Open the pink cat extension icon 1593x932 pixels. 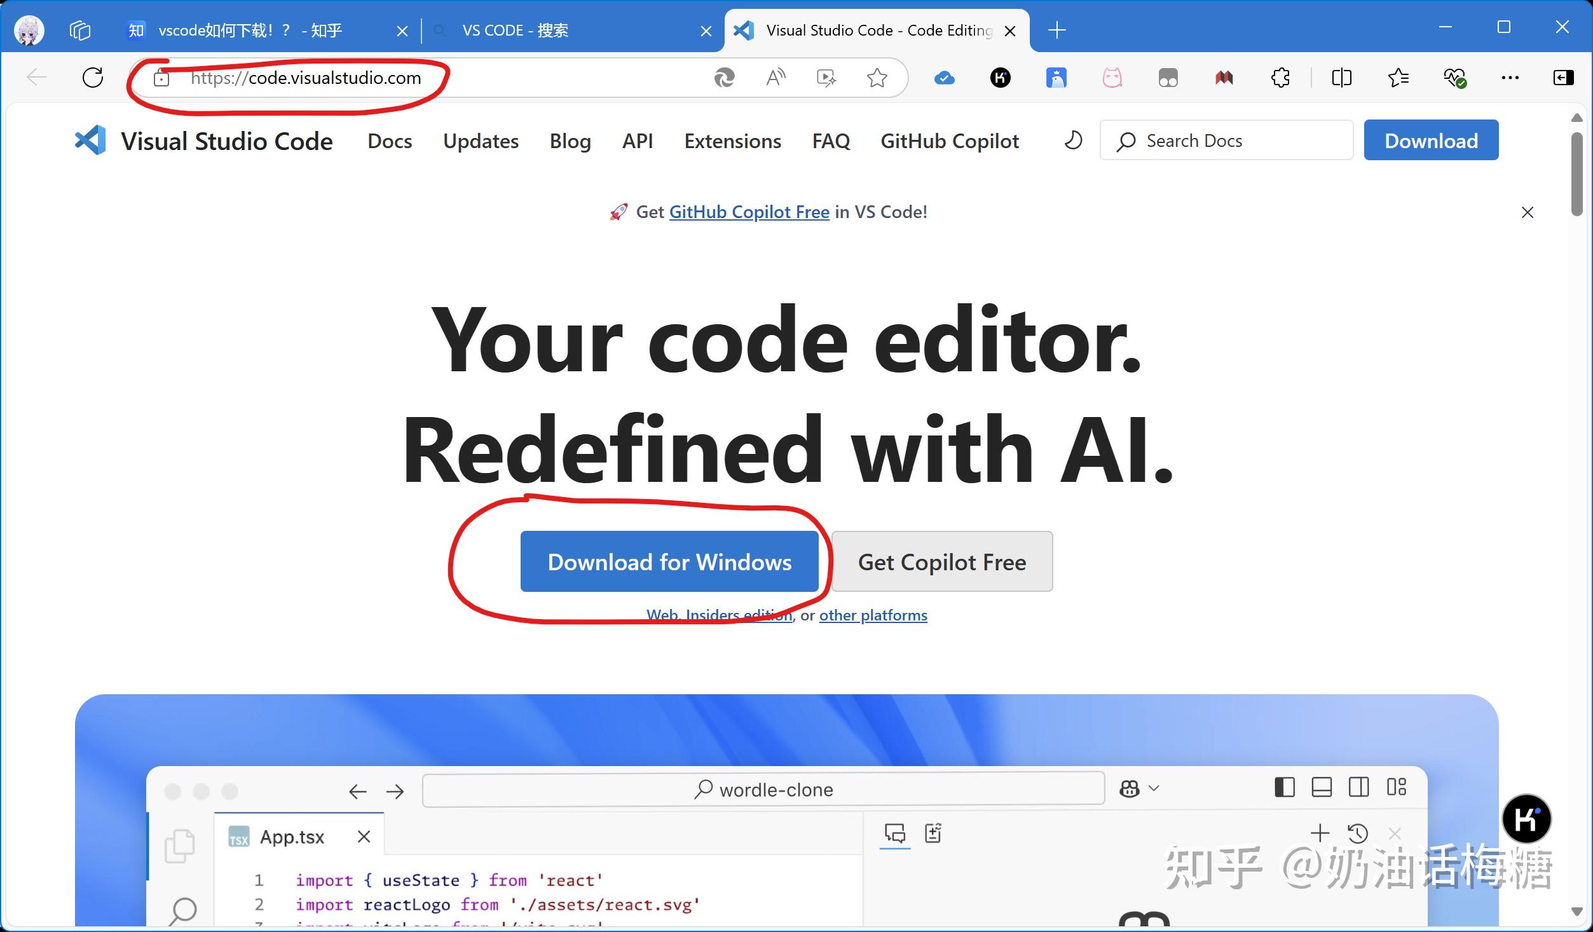1112,78
